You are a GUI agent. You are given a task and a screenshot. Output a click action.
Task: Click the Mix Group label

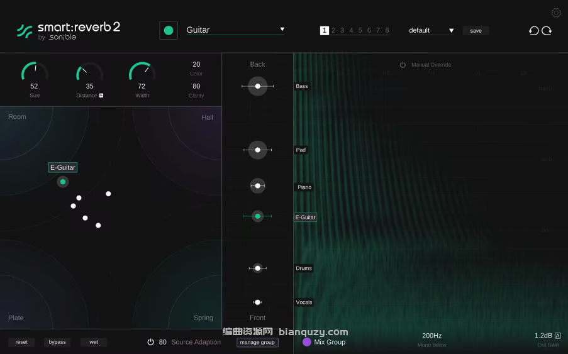pyautogui.click(x=330, y=342)
